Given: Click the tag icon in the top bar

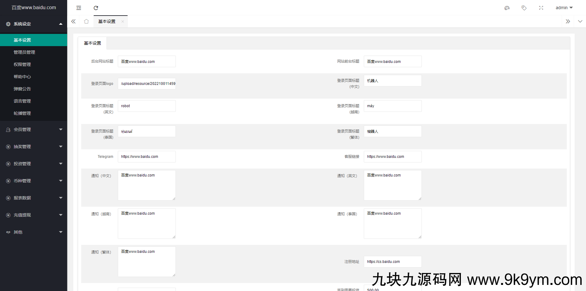Looking at the screenshot, I should [524, 8].
